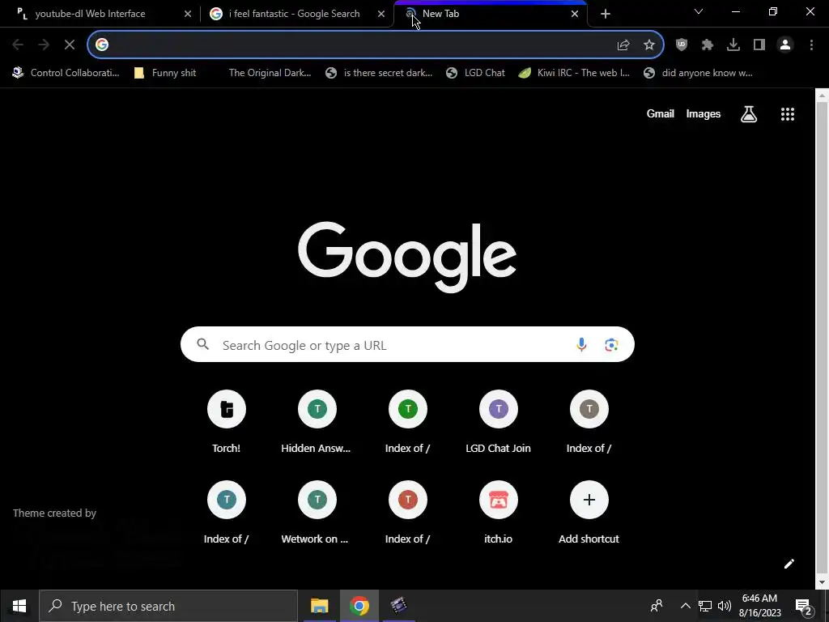
Task: Close the New Tab tab
Action: coord(575,15)
